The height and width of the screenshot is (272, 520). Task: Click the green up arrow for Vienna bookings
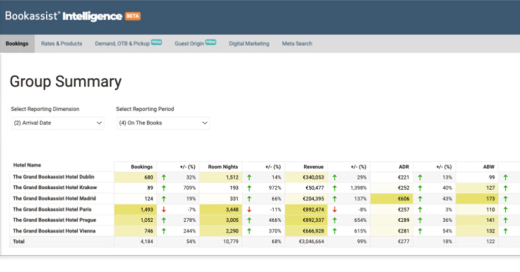tap(164, 231)
